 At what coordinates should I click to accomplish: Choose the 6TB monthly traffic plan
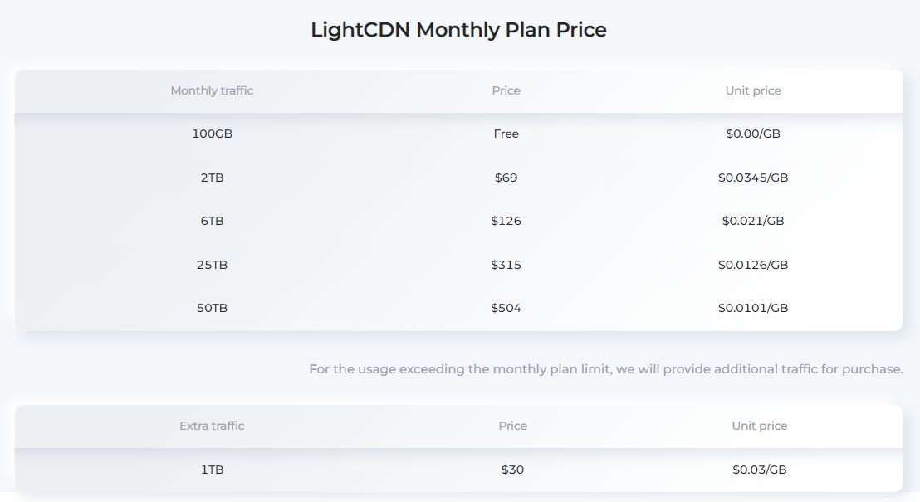(x=212, y=221)
